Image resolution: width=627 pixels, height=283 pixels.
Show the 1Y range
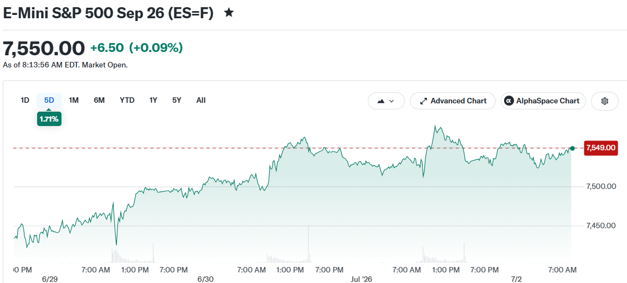tap(153, 100)
